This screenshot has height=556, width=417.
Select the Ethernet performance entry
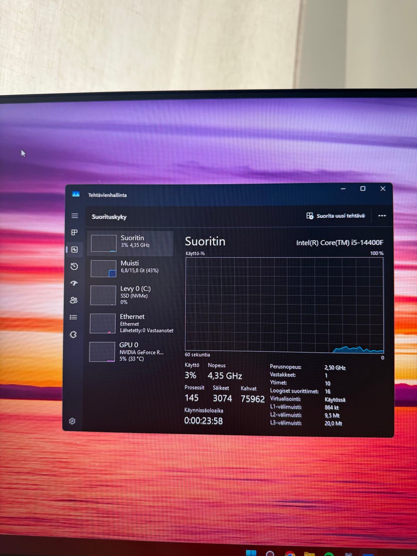pyautogui.click(x=130, y=323)
